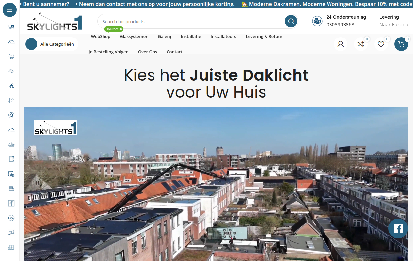Open the balcony doors sidebar icon
418x261 pixels.
click(x=11, y=247)
